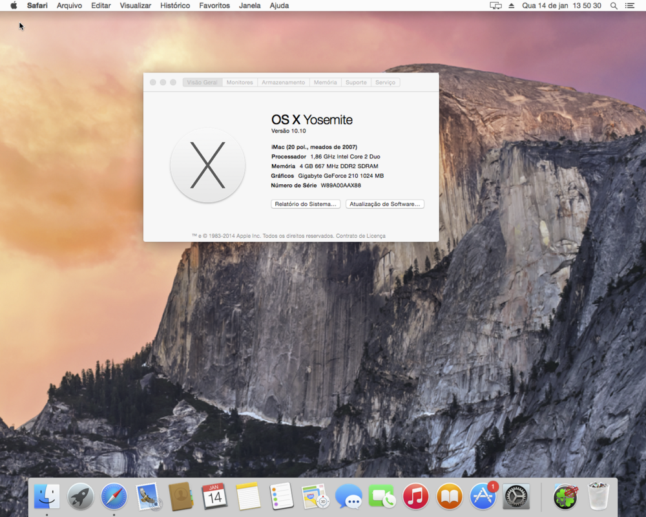Open System Preferences gear icon
This screenshot has height=517, width=646.
click(517, 497)
